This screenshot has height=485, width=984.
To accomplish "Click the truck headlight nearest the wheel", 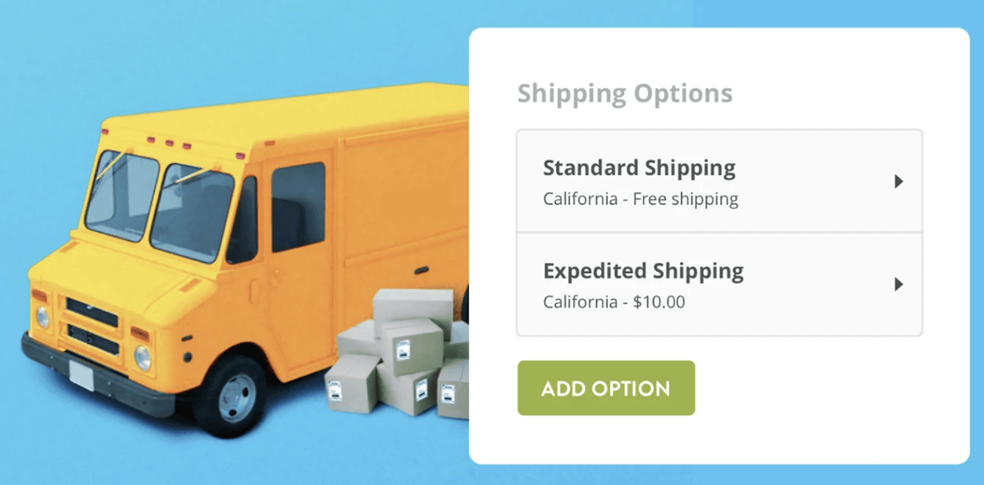I will [x=143, y=357].
